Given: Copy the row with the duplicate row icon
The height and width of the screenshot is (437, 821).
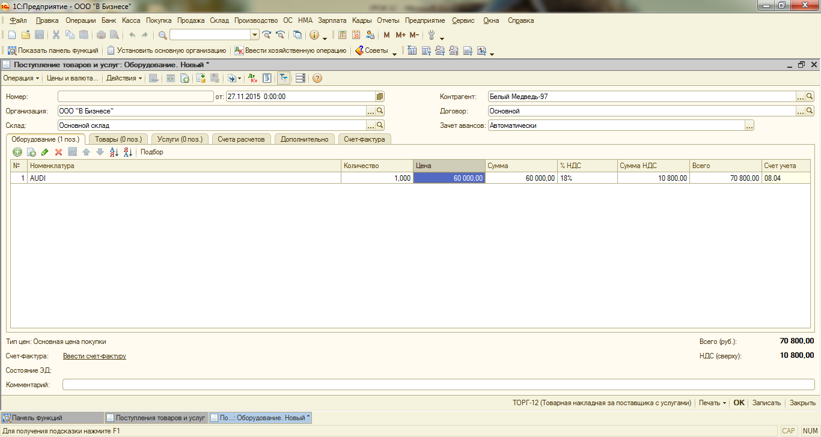Looking at the screenshot, I should 31,152.
